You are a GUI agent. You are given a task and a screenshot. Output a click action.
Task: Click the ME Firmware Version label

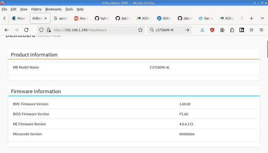pos(29,124)
